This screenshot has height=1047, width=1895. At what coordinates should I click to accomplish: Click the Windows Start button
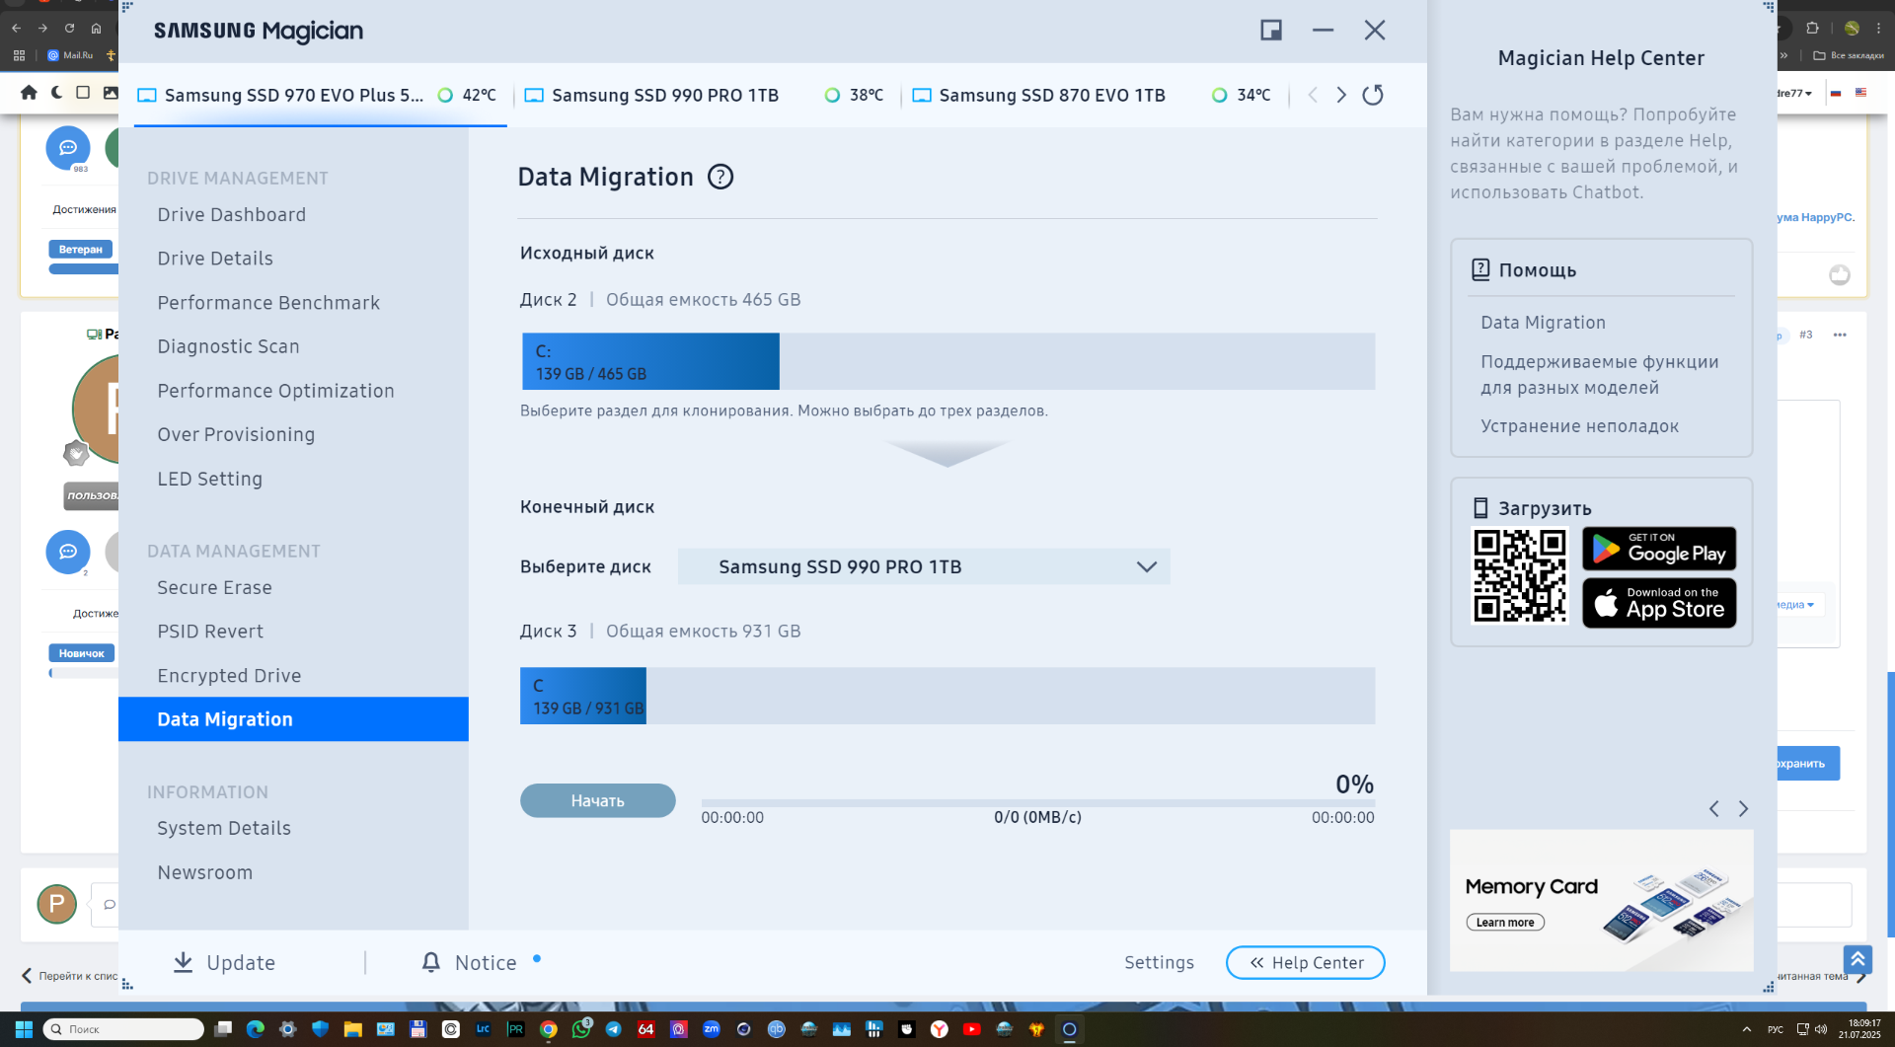click(x=24, y=1029)
